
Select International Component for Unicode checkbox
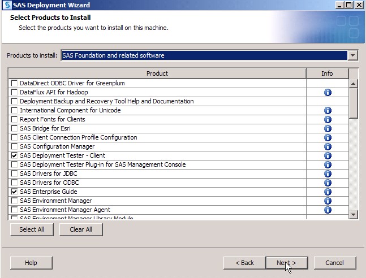[14, 110]
